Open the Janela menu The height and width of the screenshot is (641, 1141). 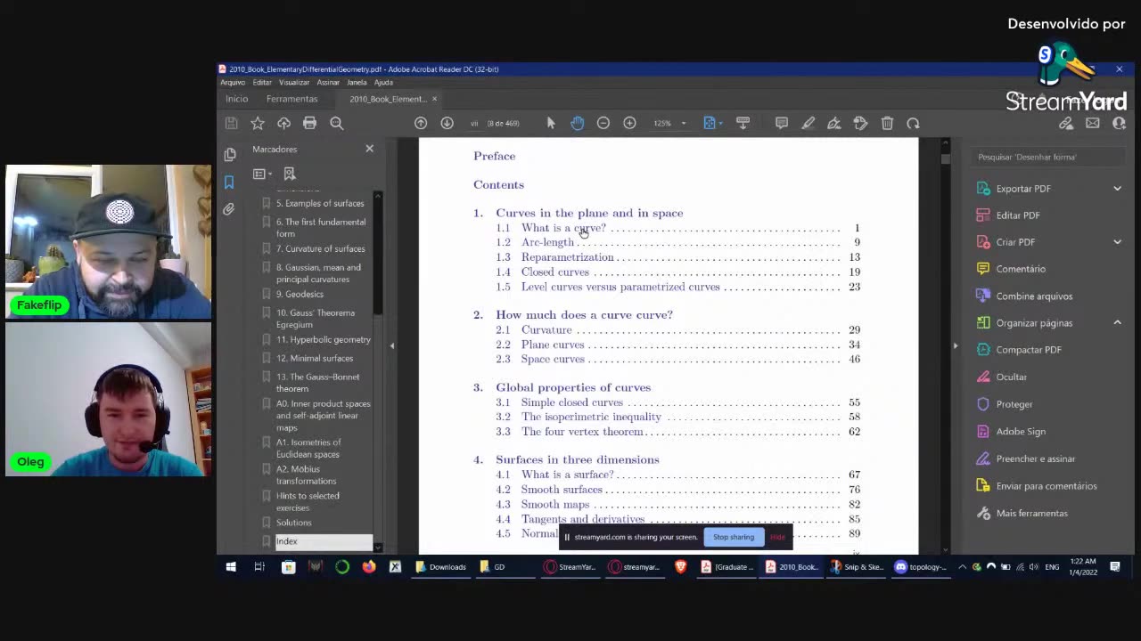357,82
